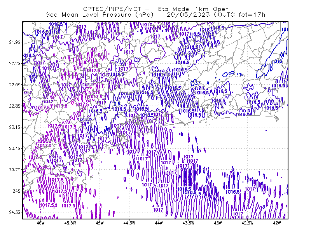This screenshot has height=240, width=311.
Task: Click the 23.1S latitude axis label
Action: (15, 127)
